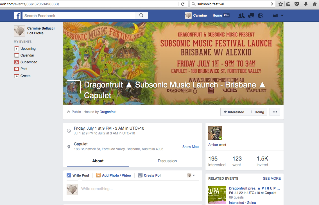
Task: Open the notifications globe icon
Action: click(x=261, y=16)
